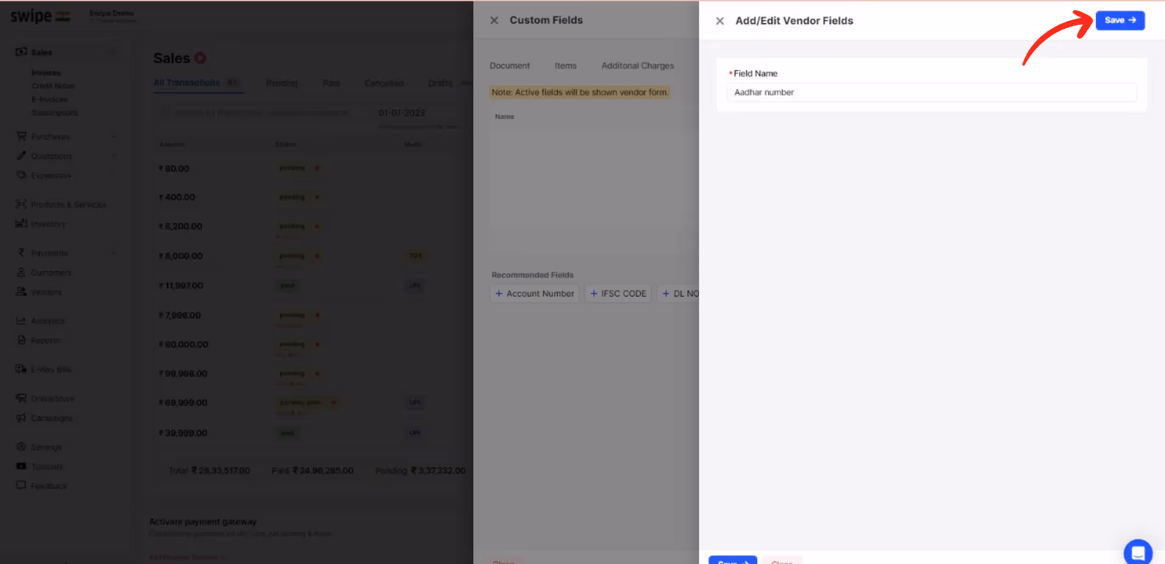Screen dimensions: 1165x564
Task: Click the ₹ 99,998.00 transaction amount
Action: click(x=183, y=374)
